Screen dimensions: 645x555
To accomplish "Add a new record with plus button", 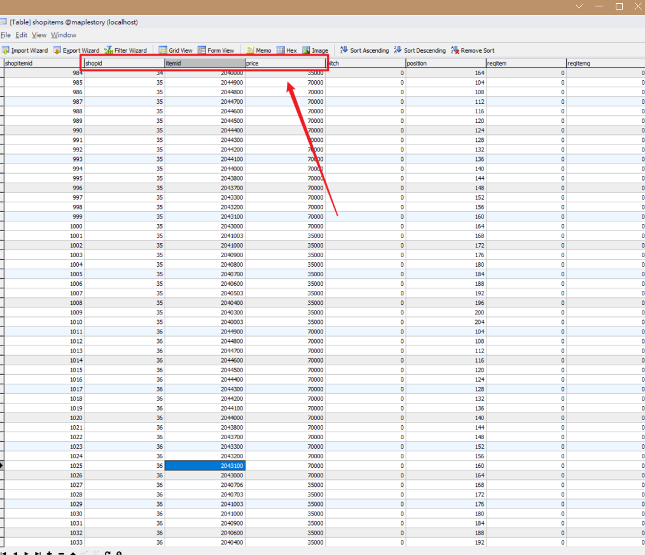I will (x=50, y=553).
